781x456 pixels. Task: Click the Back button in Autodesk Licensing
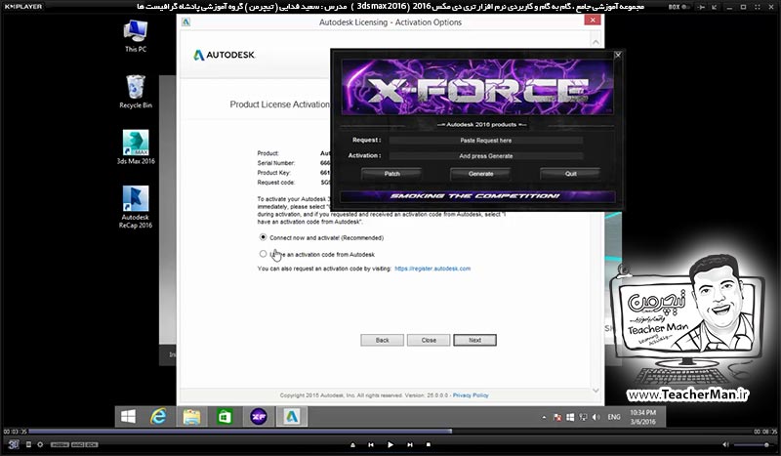coord(382,340)
